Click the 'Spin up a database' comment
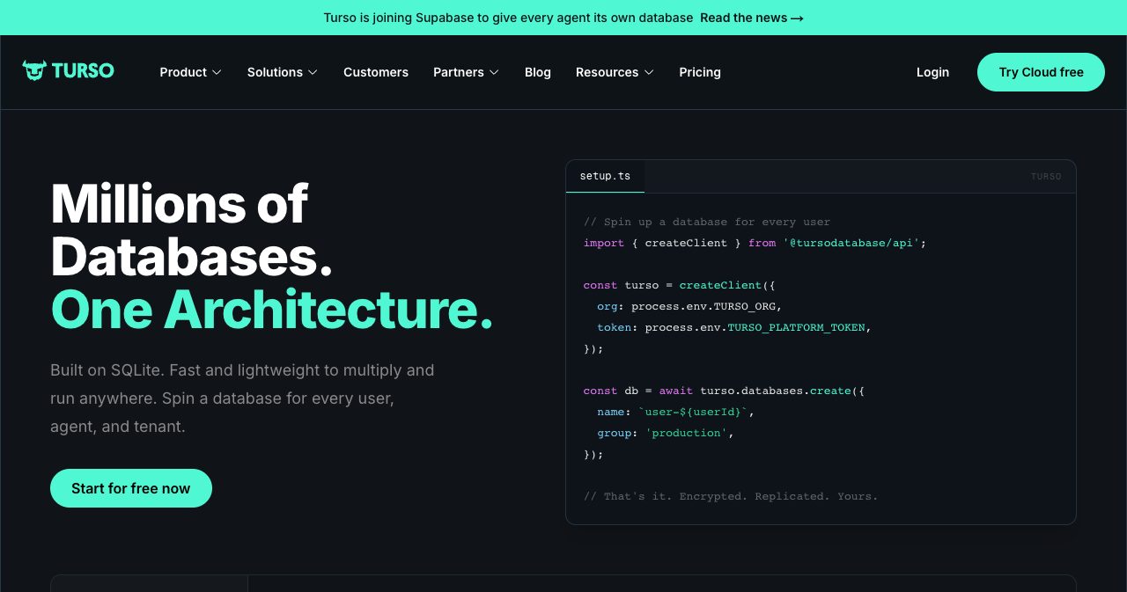Image resolution: width=1127 pixels, height=592 pixels. point(707,222)
